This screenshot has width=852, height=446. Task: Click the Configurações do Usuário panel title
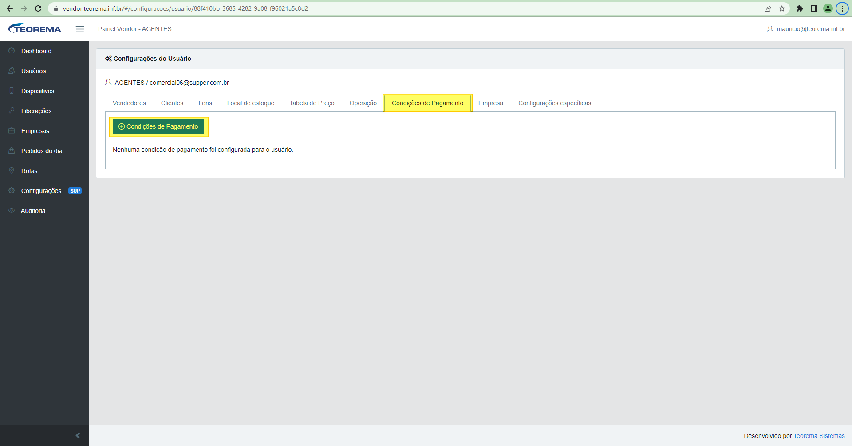(152, 59)
